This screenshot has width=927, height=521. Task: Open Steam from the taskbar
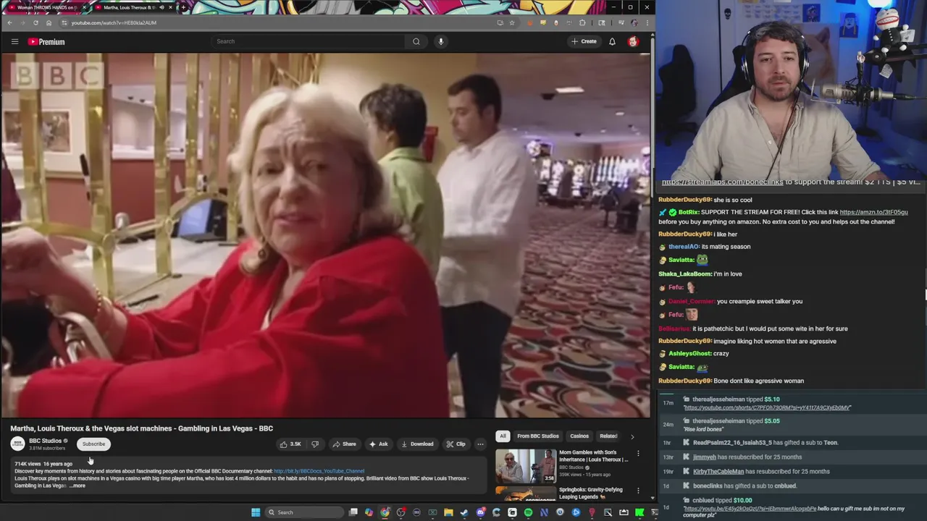point(464,512)
